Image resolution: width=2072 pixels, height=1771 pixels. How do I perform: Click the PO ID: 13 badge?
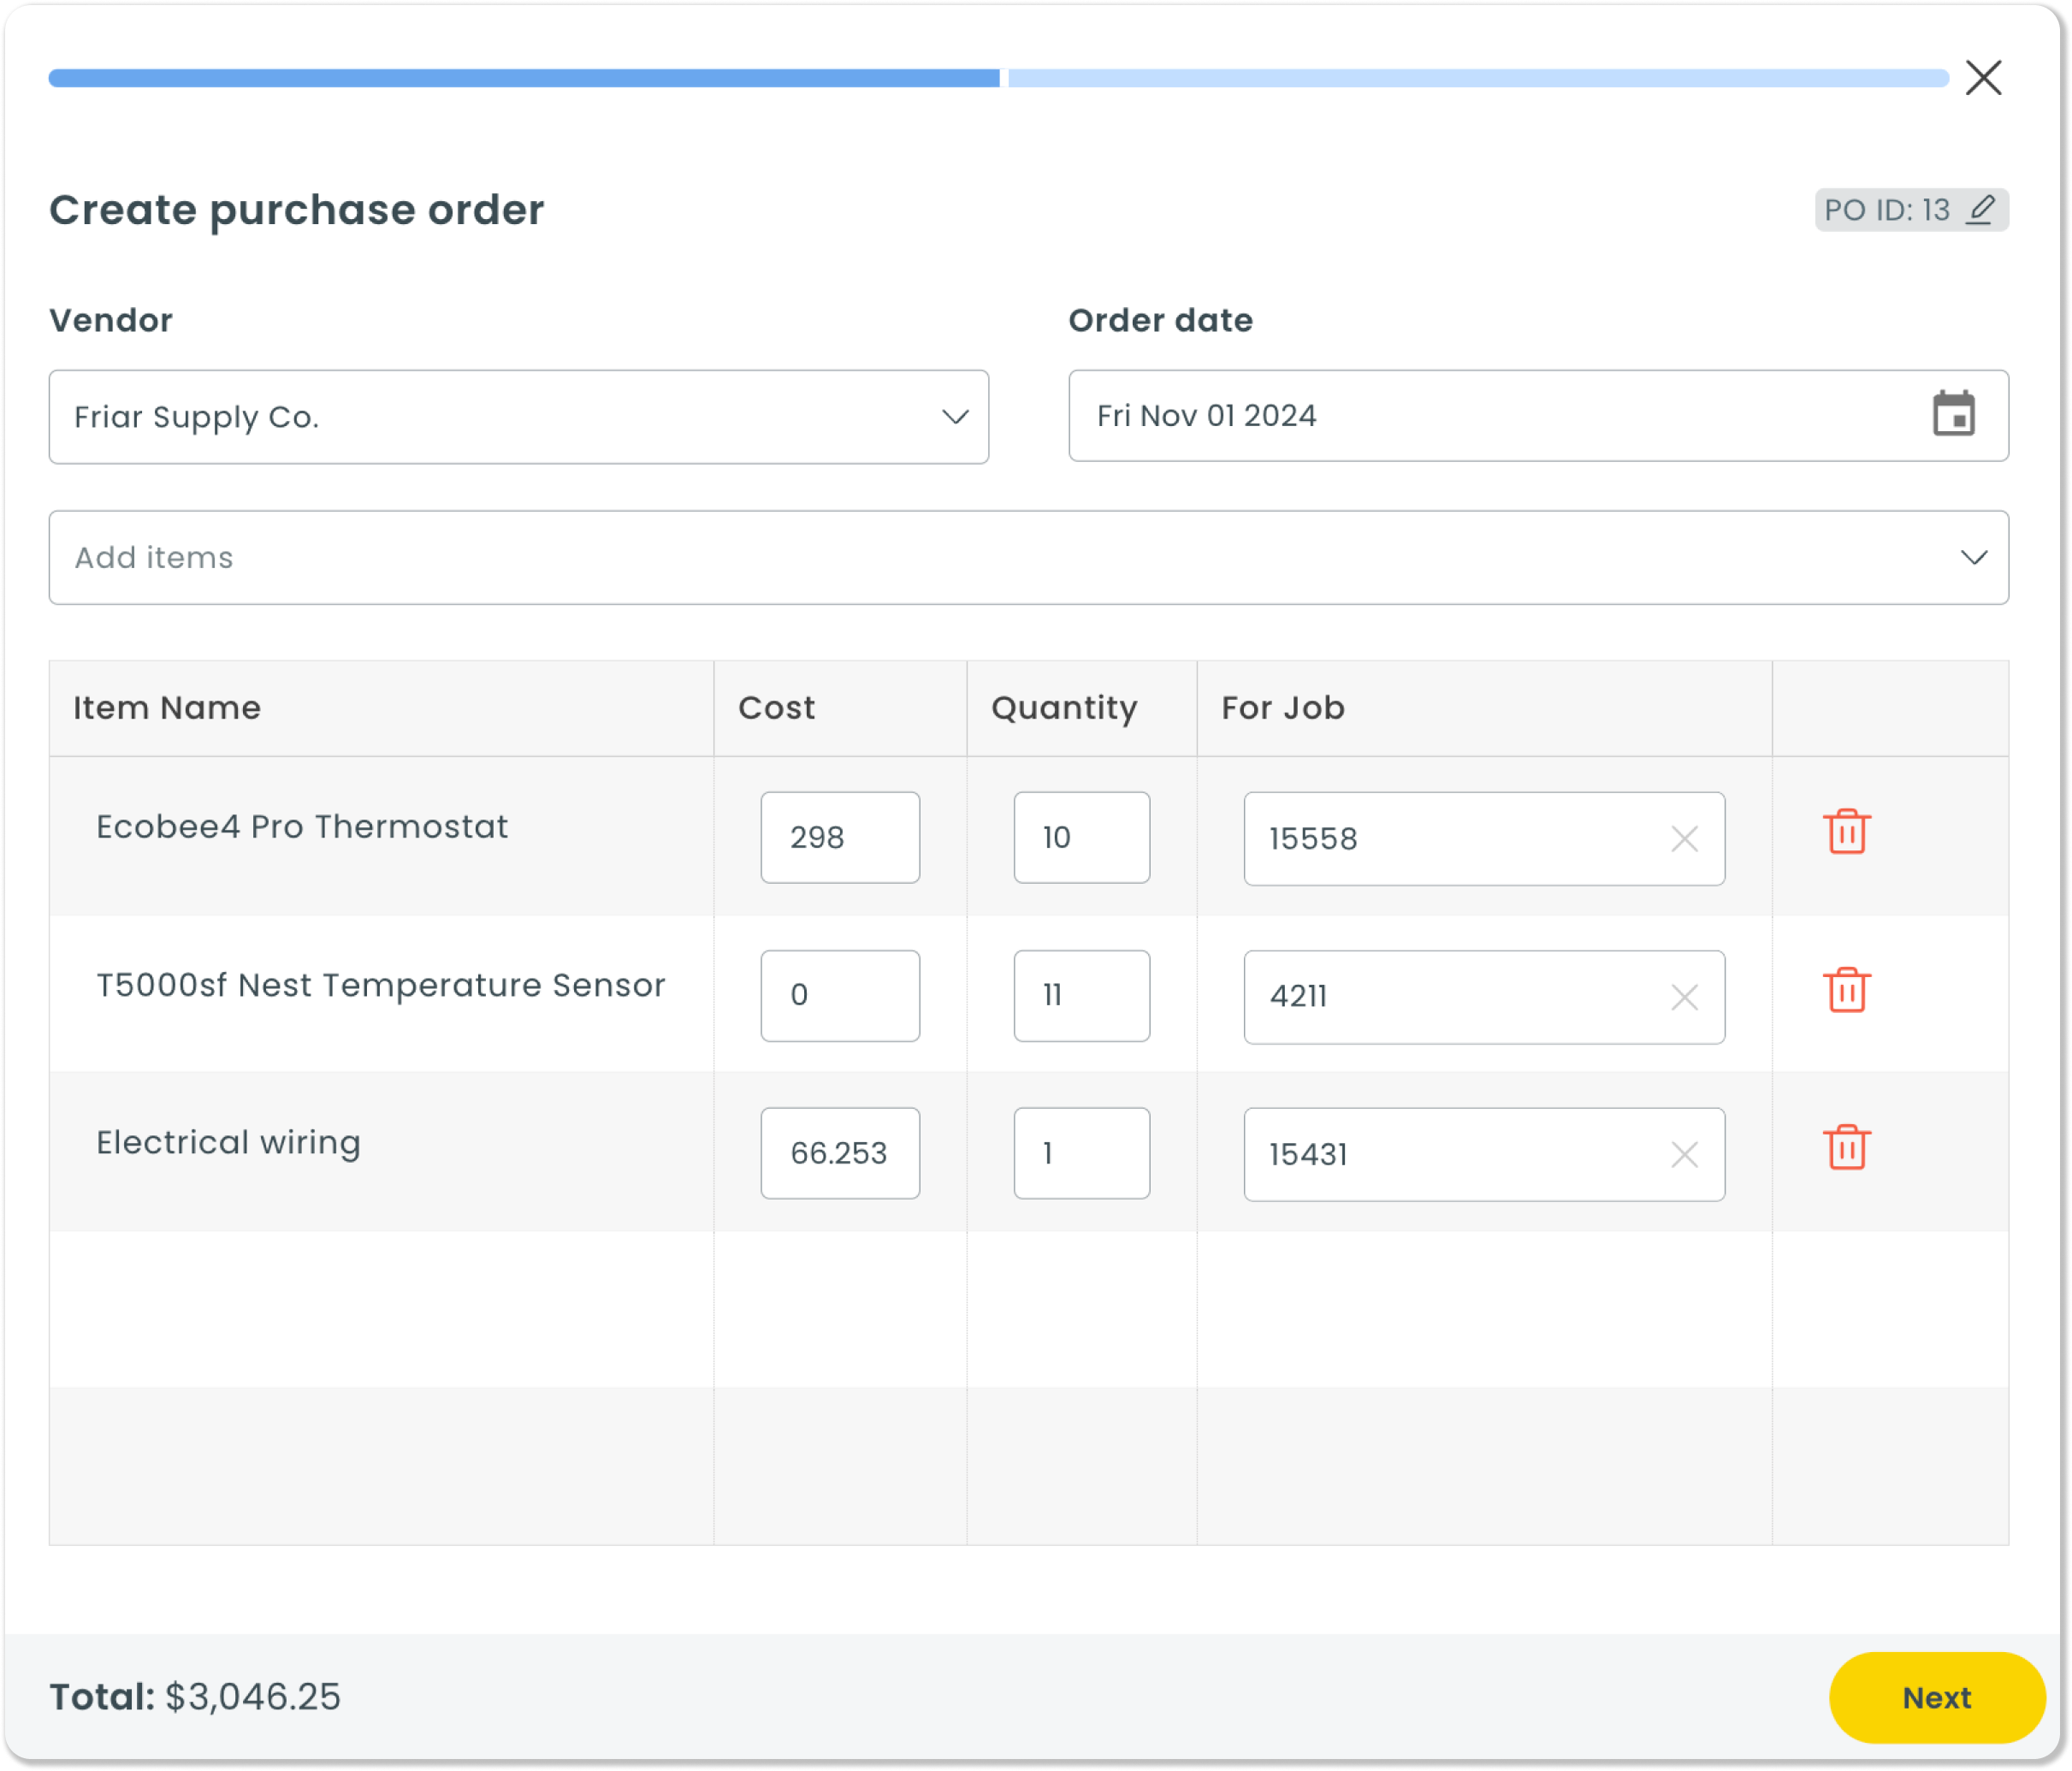(x=1886, y=210)
